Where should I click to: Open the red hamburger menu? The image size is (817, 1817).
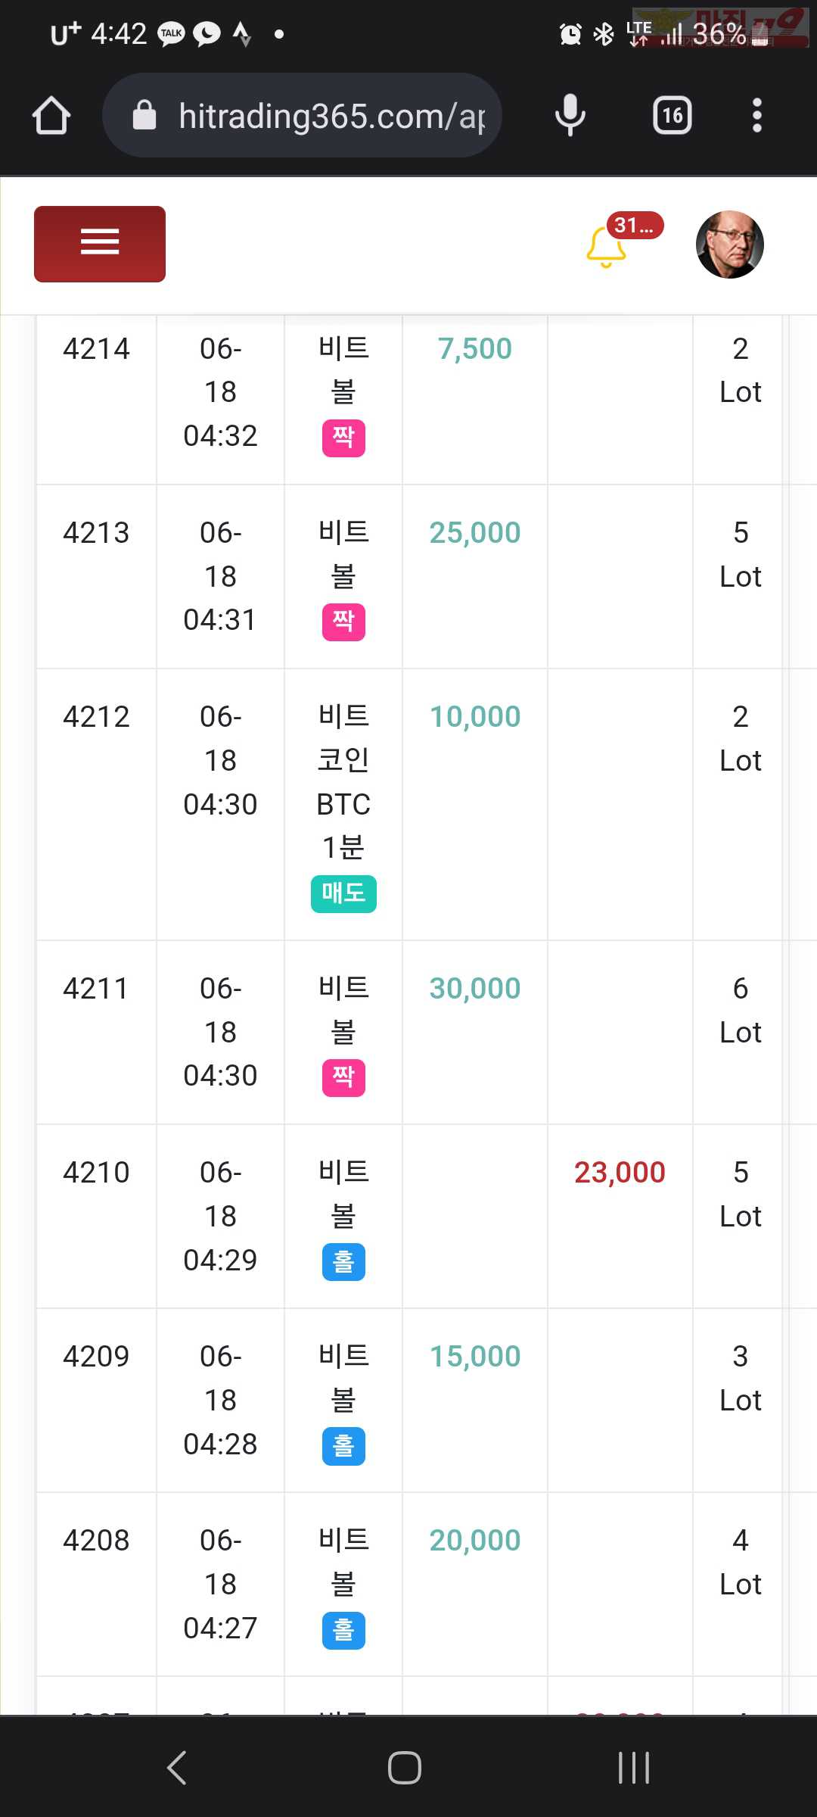100,244
